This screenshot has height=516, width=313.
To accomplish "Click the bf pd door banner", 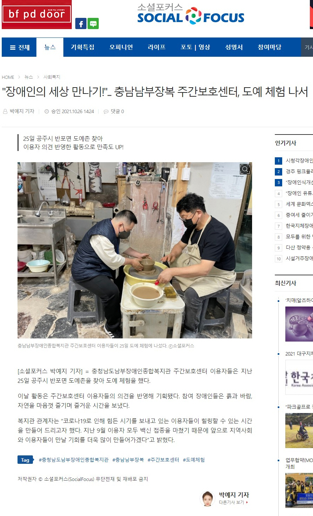I will coord(37,14).
